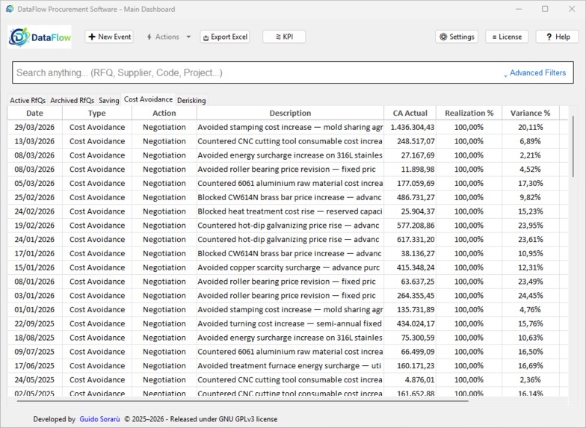Select 'Avoided treatment furnace energy surcharge' description
This screenshot has height=428, width=586.
click(289, 366)
